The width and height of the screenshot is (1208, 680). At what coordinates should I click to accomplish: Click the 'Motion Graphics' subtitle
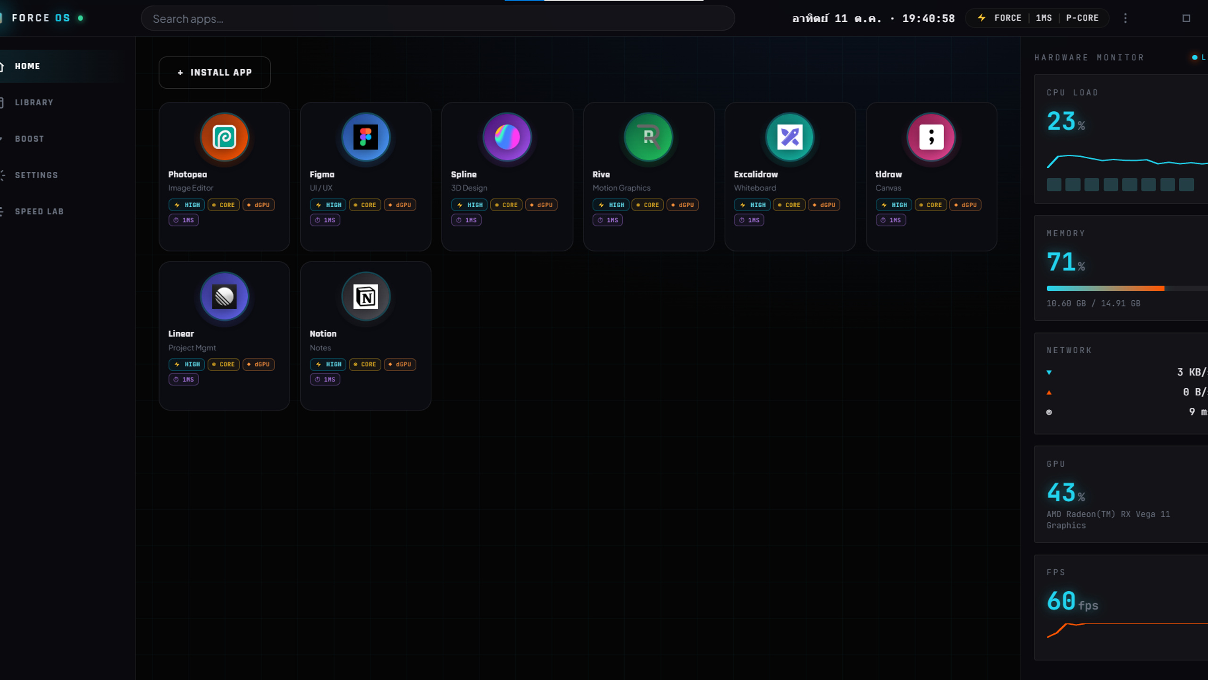click(x=621, y=188)
